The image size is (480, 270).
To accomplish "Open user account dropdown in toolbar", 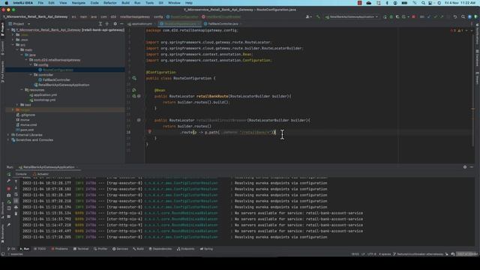I will pyautogui.click(x=308, y=16).
